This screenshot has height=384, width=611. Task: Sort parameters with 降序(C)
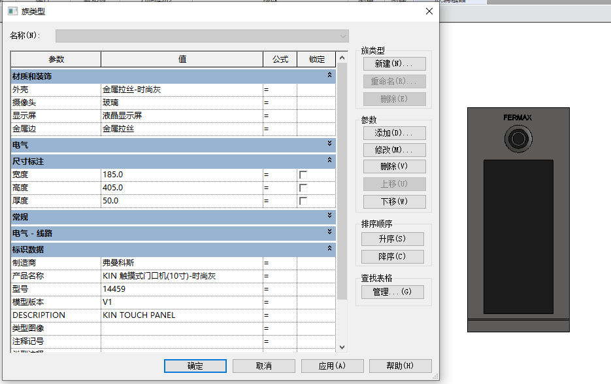[392, 257]
